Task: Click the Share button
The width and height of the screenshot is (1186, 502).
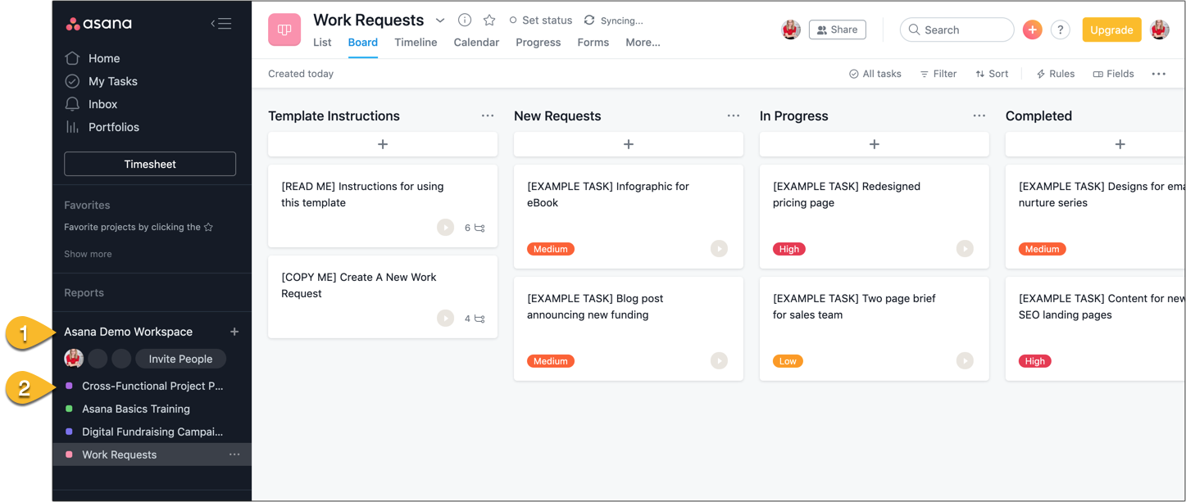Action: coord(838,30)
